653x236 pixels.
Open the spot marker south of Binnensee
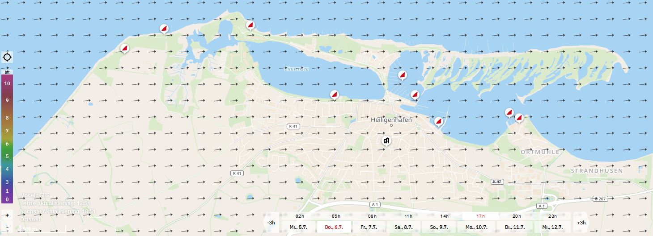coord(334,94)
